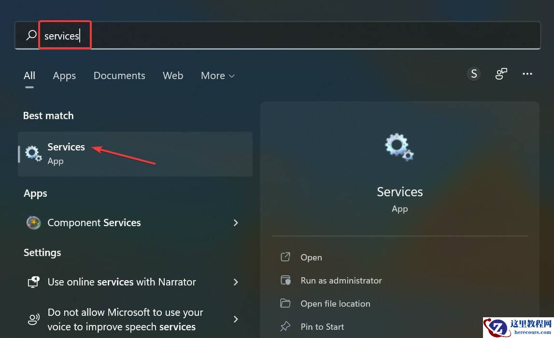Click the Run as administrator shield icon
This screenshot has height=338, width=554.
pyautogui.click(x=286, y=280)
